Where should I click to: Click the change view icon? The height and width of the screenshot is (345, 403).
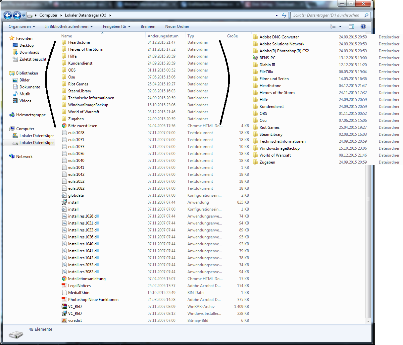(333, 26)
